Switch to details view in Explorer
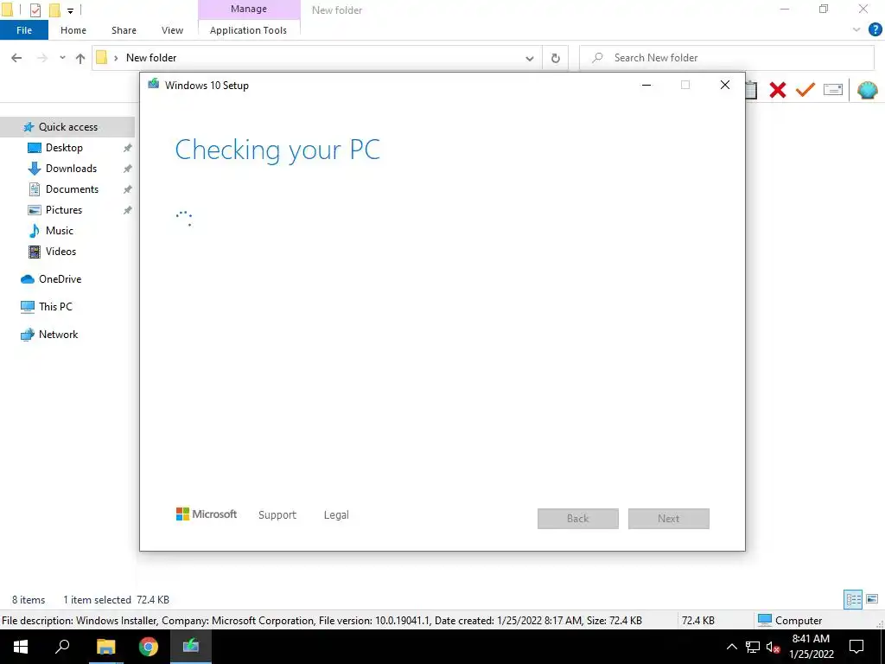This screenshot has height=664, width=885. coord(853,599)
